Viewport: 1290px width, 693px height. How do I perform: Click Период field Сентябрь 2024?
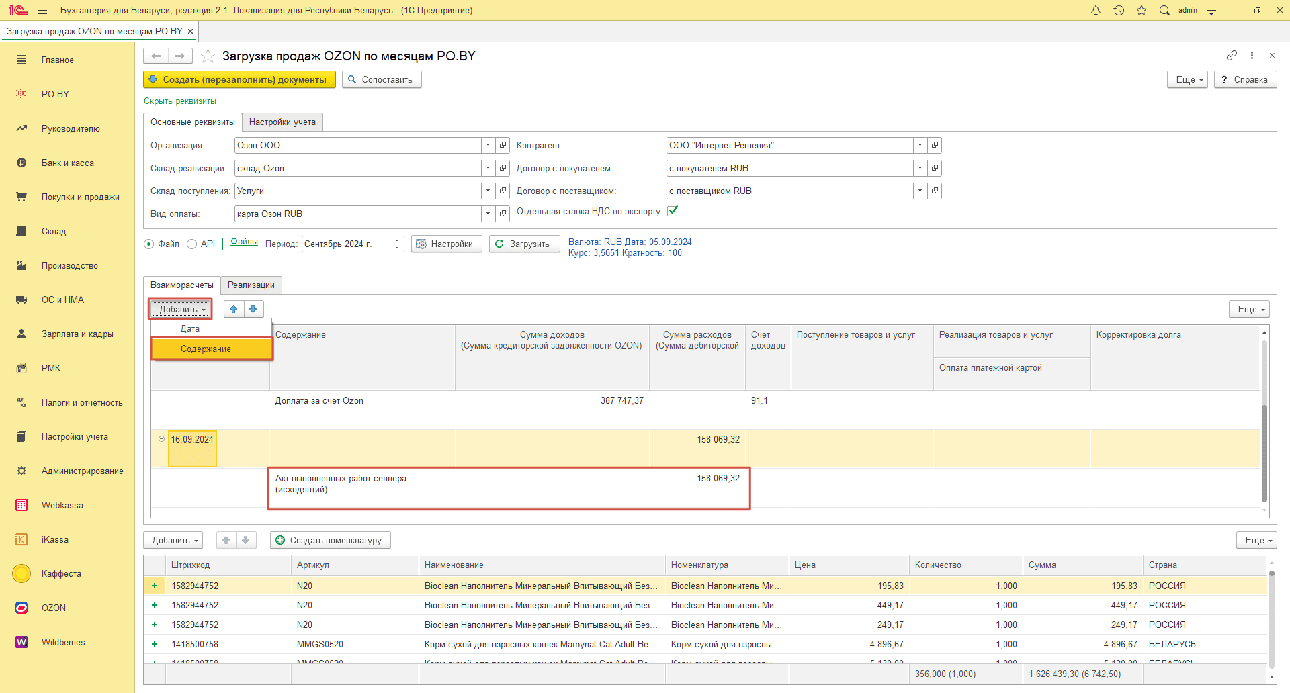pyautogui.click(x=339, y=244)
